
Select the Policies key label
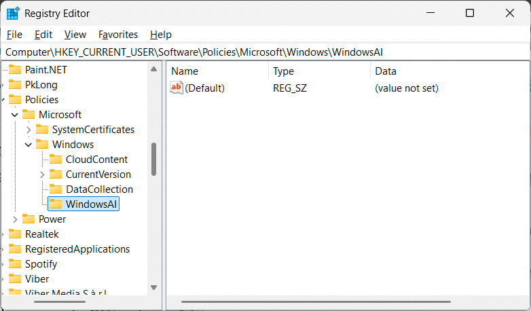tap(41, 99)
